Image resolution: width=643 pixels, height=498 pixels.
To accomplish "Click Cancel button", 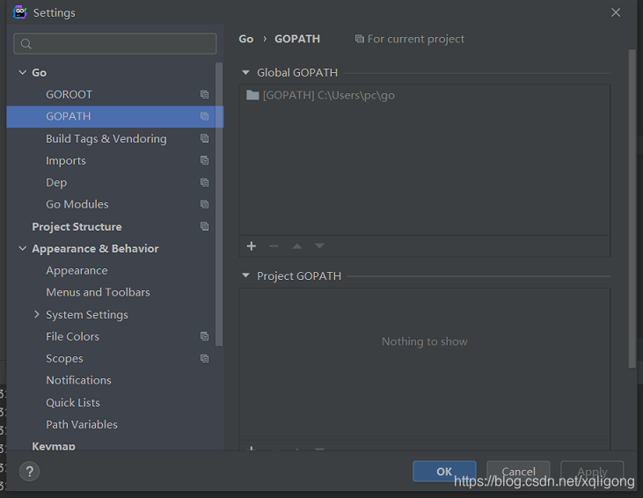I will (518, 472).
